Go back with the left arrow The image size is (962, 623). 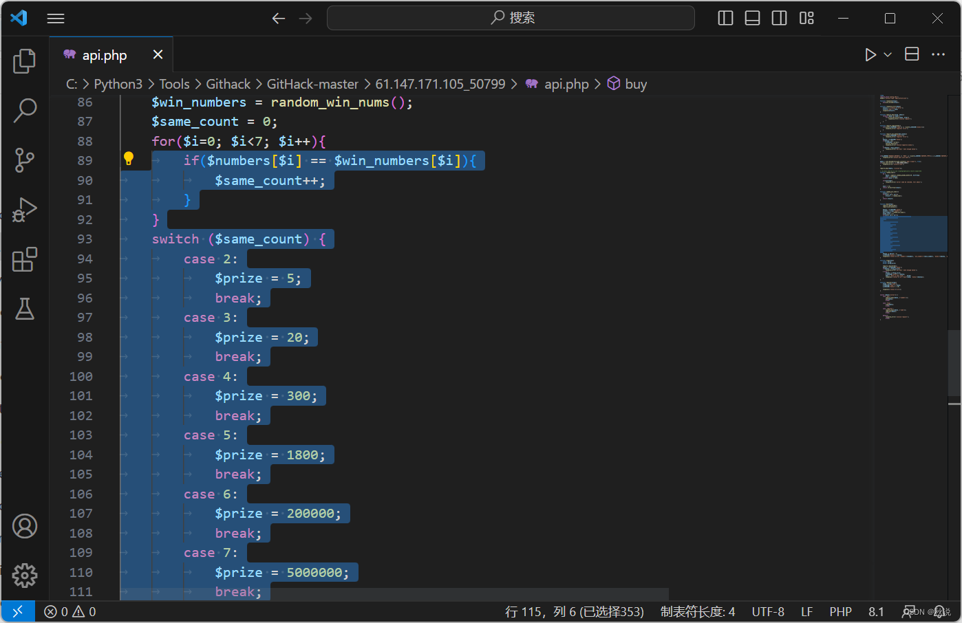[x=278, y=19]
